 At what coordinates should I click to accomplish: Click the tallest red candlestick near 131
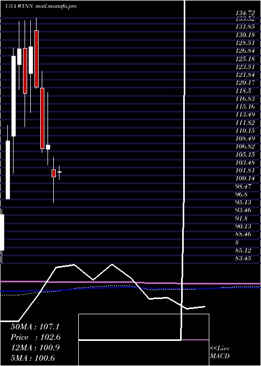(37, 59)
